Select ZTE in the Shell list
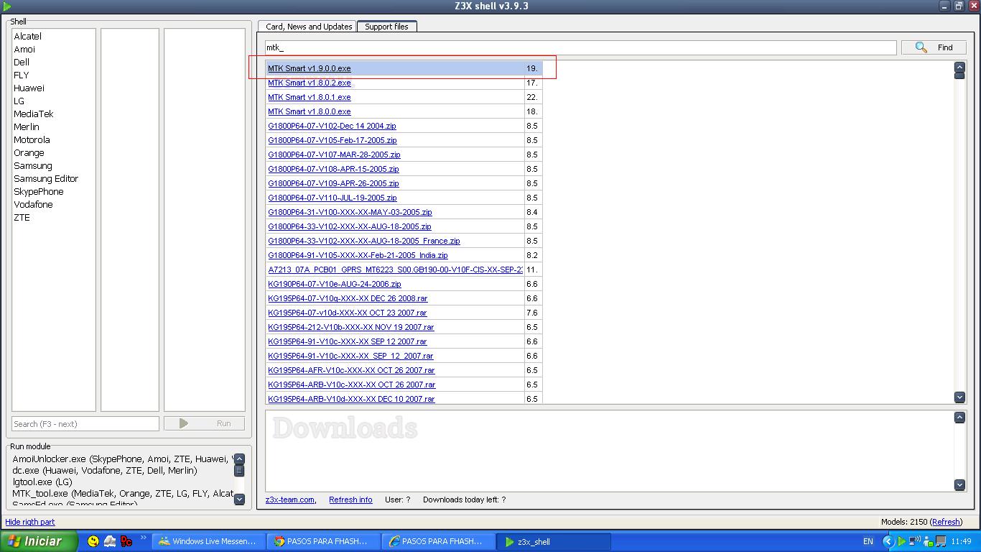Screen dimensions: 981x552 pyautogui.click(x=22, y=217)
